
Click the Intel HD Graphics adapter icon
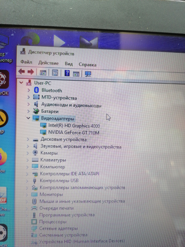[x=43, y=125]
